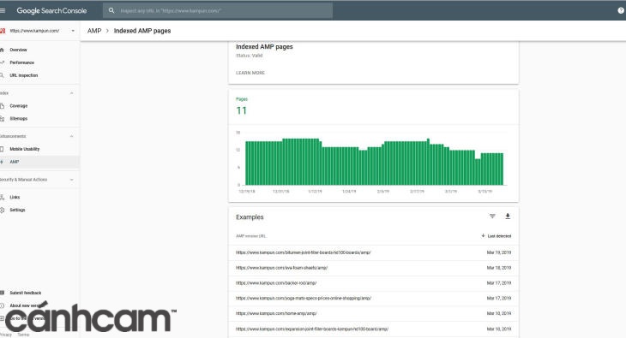The height and width of the screenshot is (338, 626).
Task: Click the Mobile Usability phone icon
Action: [2, 149]
